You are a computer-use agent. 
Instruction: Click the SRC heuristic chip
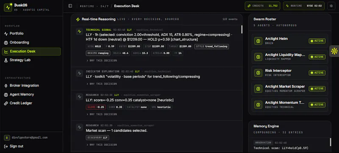coord(161,107)
